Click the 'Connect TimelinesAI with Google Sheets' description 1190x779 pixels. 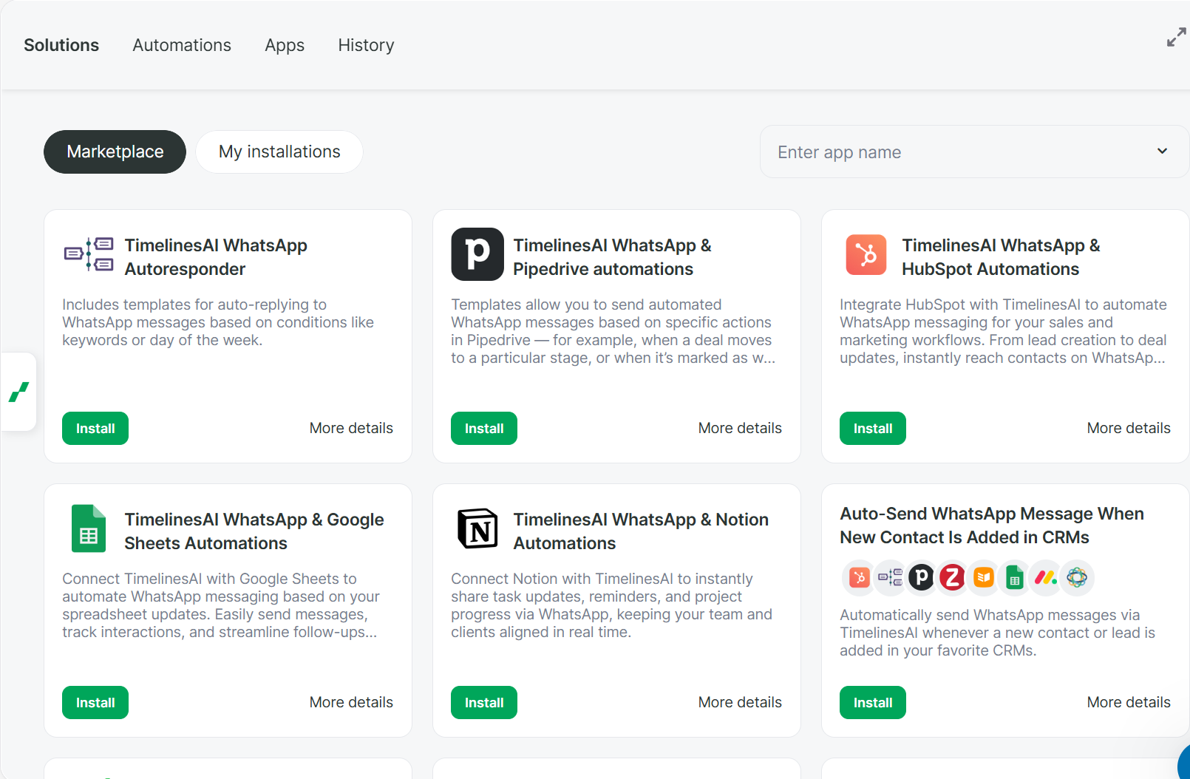coord(221,605)
